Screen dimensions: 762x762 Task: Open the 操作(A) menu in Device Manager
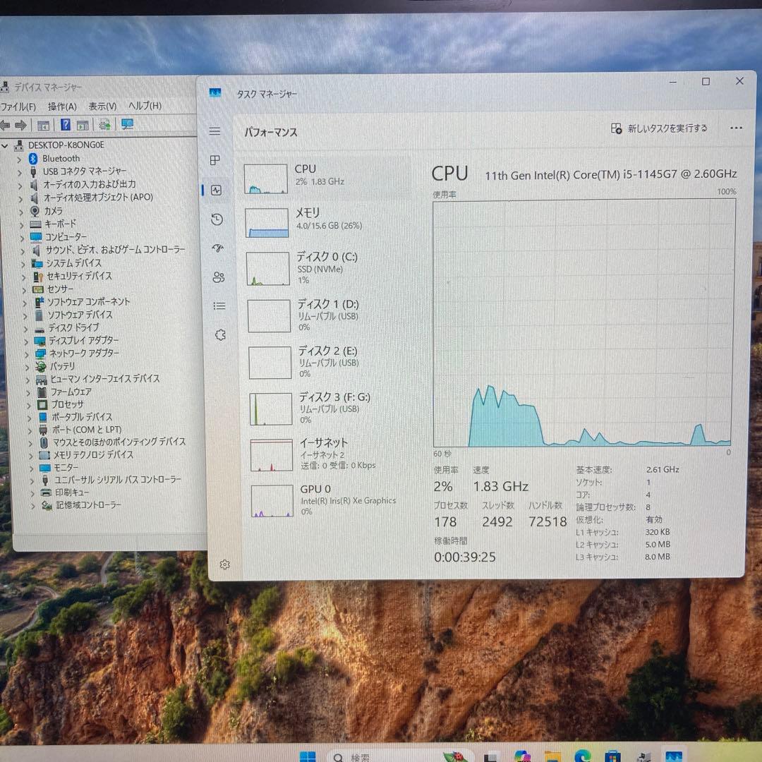click(62, 106)
